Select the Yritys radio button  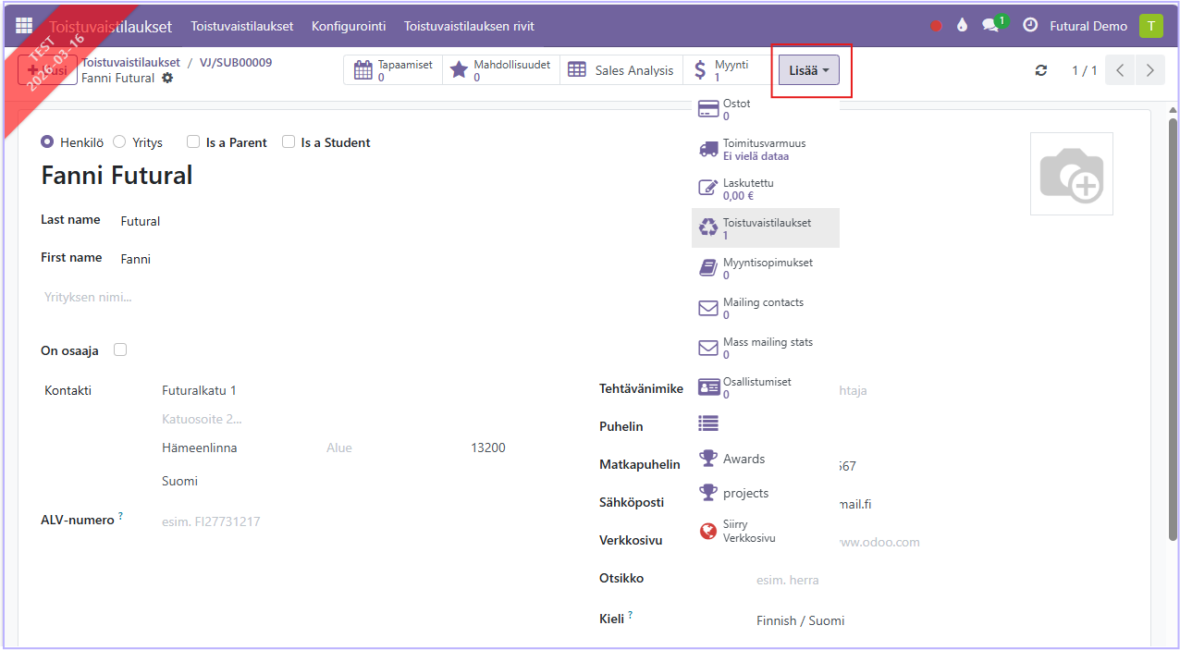pos(119,142)
